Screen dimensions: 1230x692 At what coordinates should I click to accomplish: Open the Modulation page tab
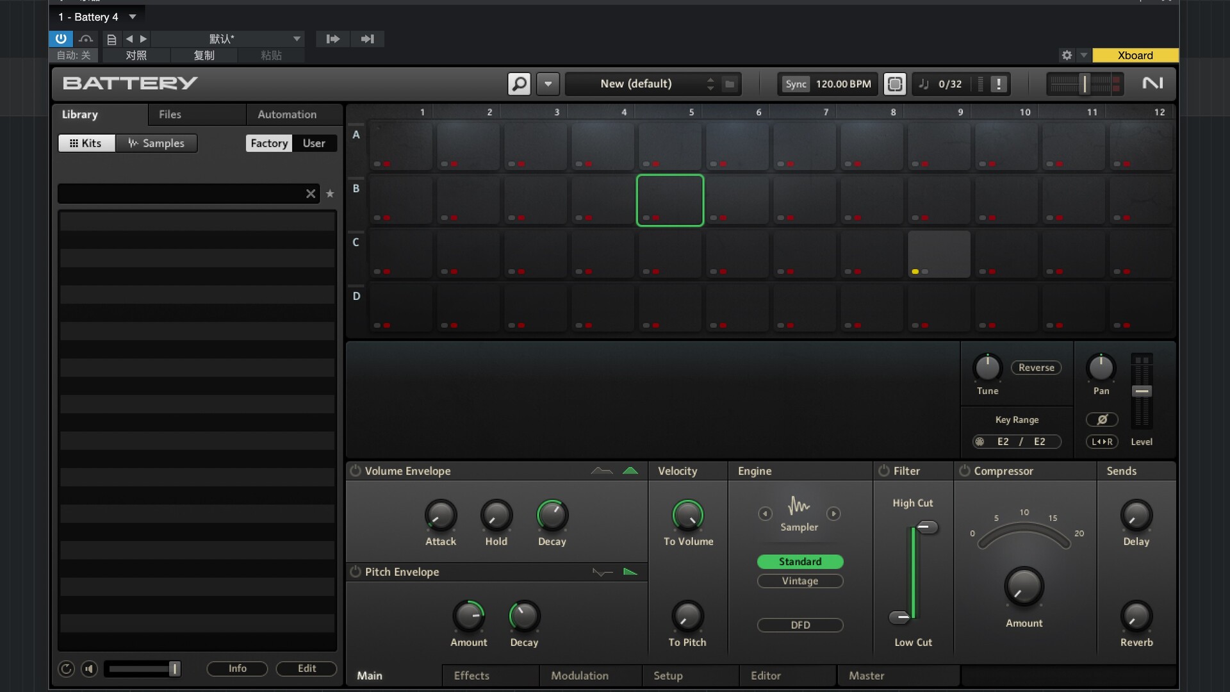pyautogui.click(x=591, y=675)
